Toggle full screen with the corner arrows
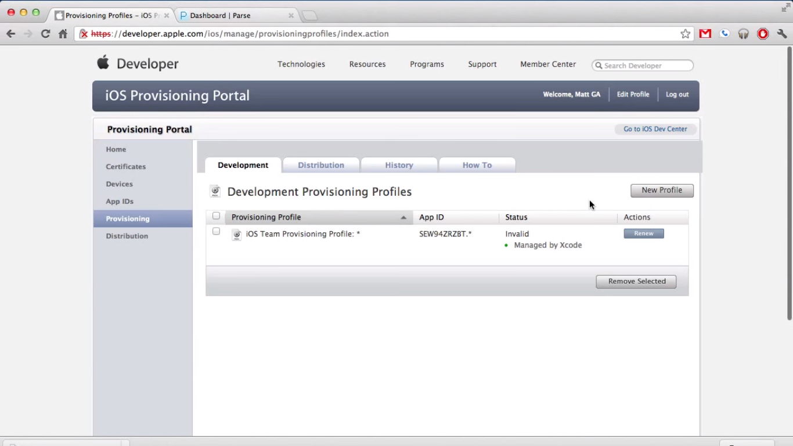 pos(786,7)
